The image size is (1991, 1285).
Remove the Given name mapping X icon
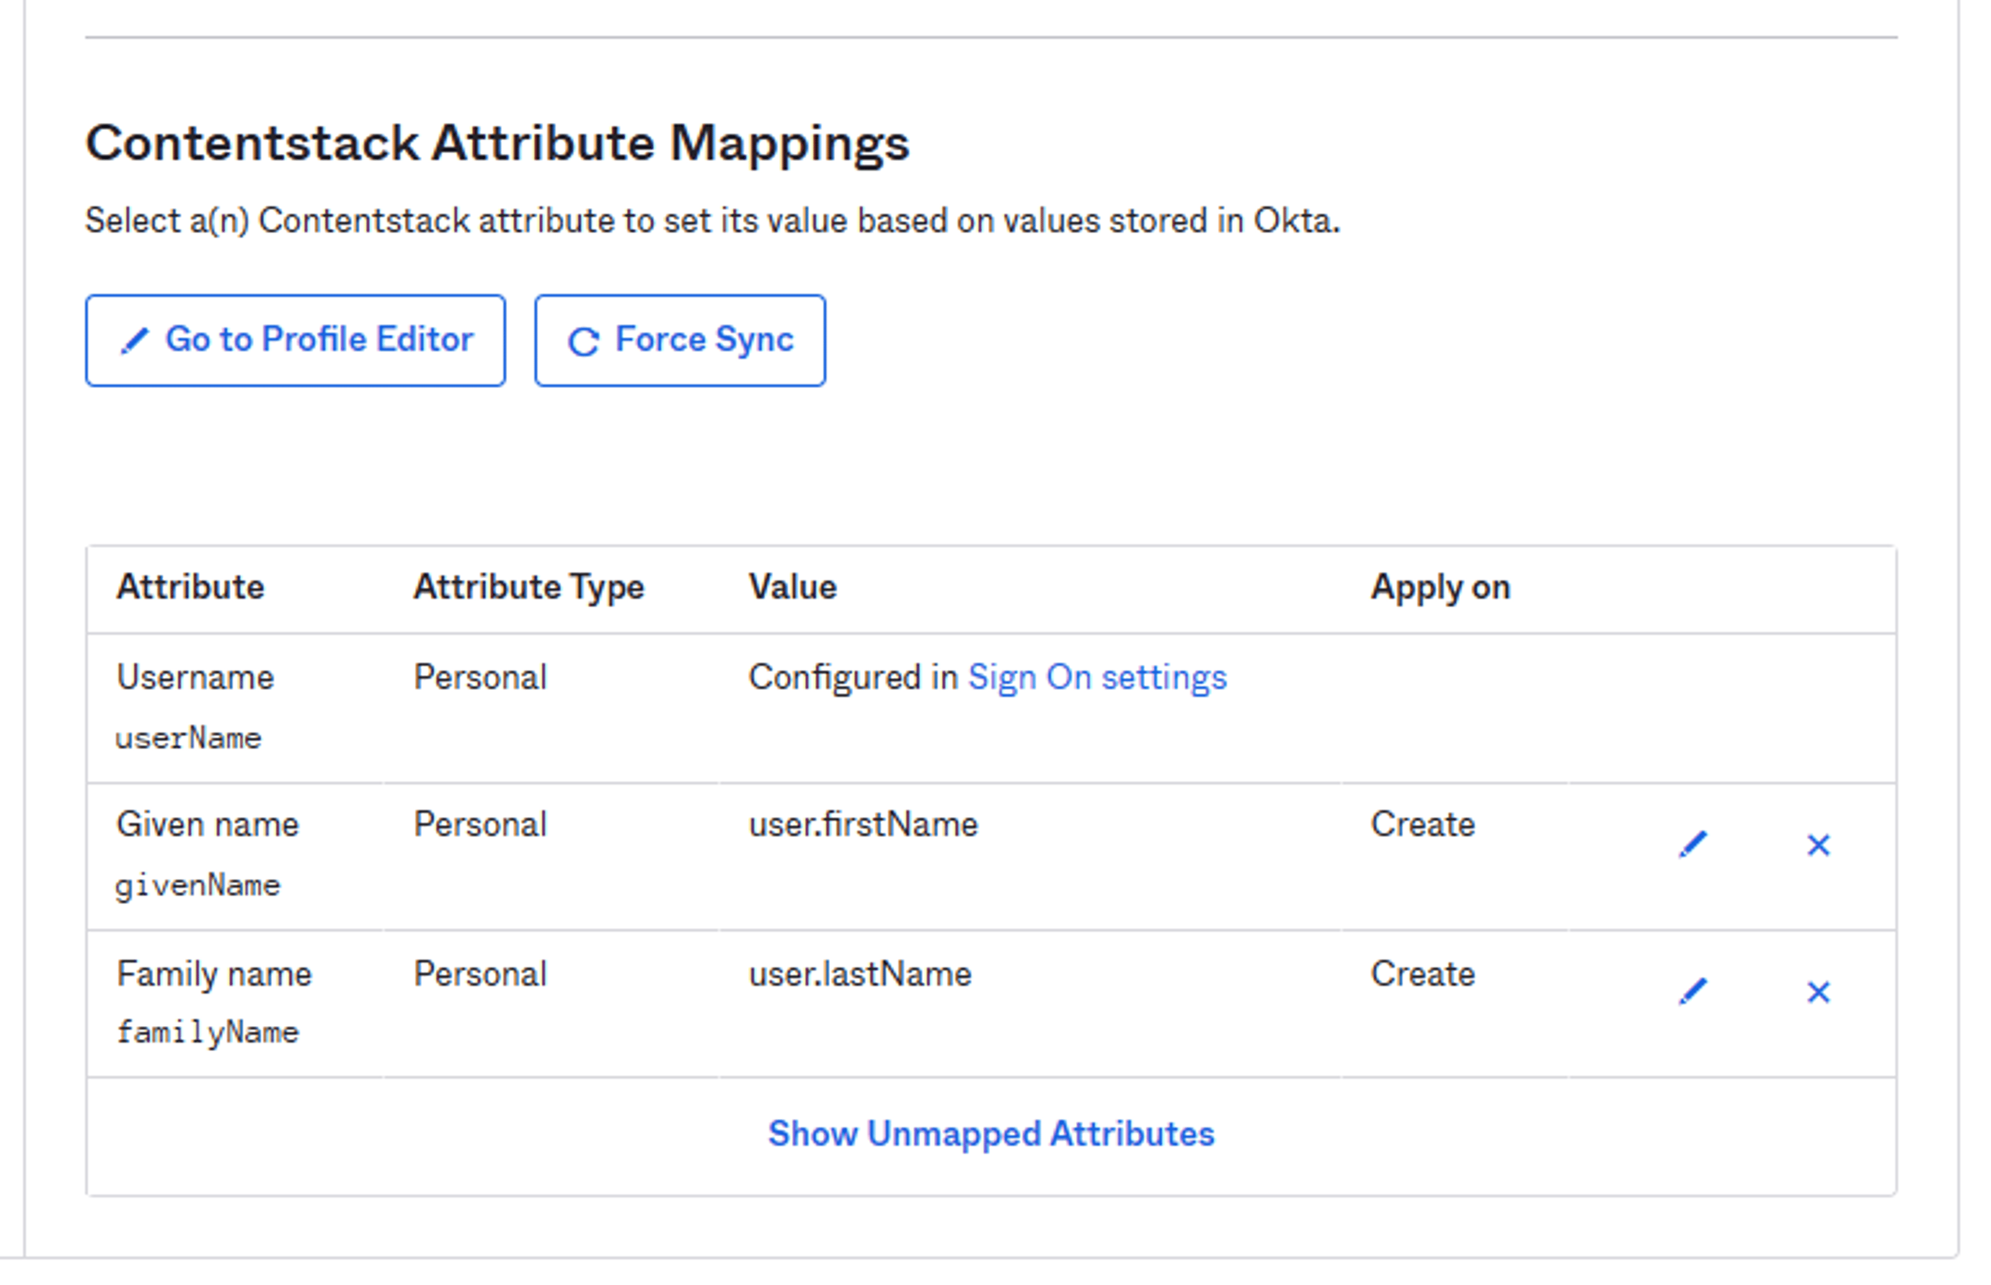pos(1818,845)
